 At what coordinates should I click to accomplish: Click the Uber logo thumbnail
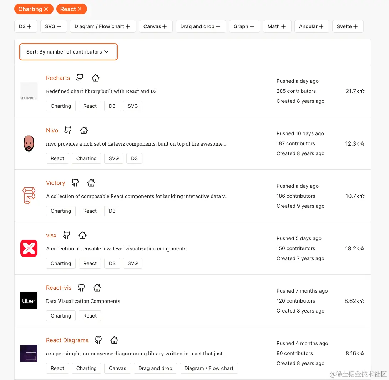[x=29, y=301]
